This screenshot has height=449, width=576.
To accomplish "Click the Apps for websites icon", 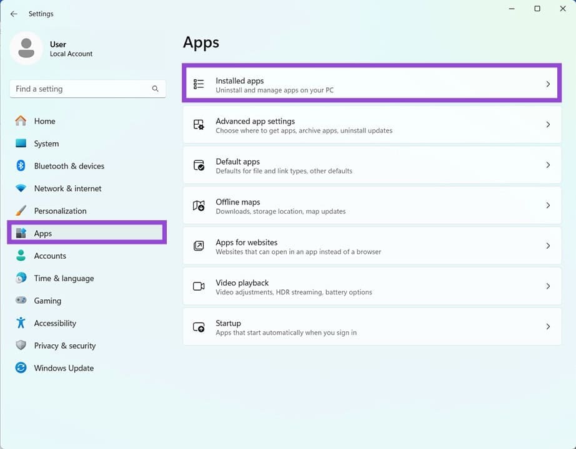I will tap(199, 246).
